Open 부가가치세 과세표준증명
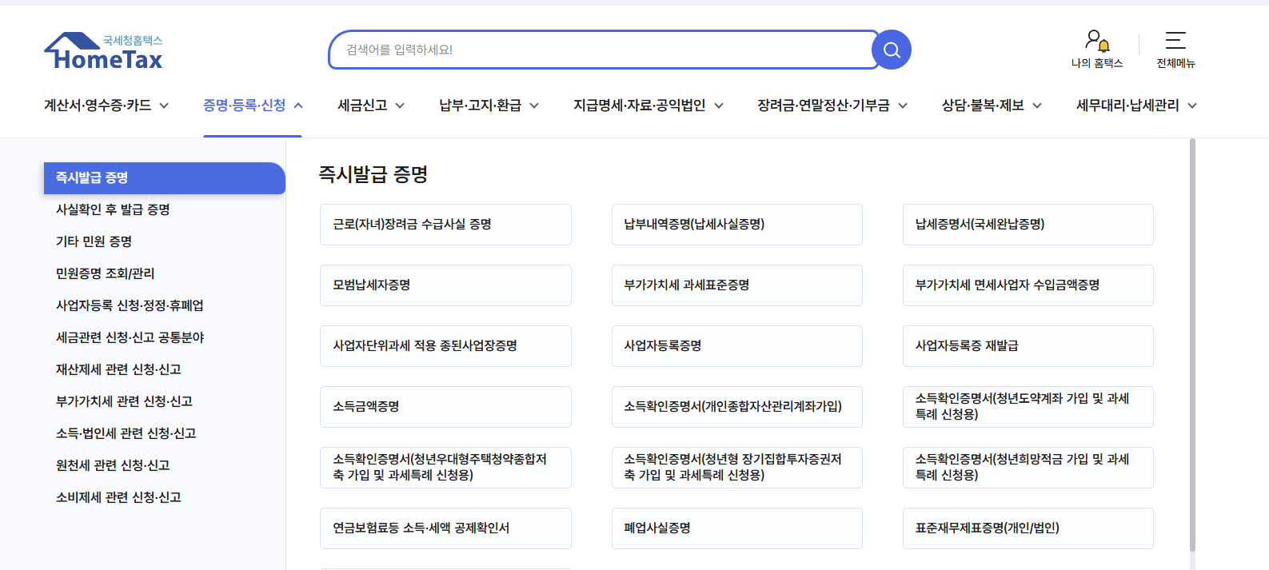Image resolution: width=1269 pixels, height=570 pixels. click(737, 285)
